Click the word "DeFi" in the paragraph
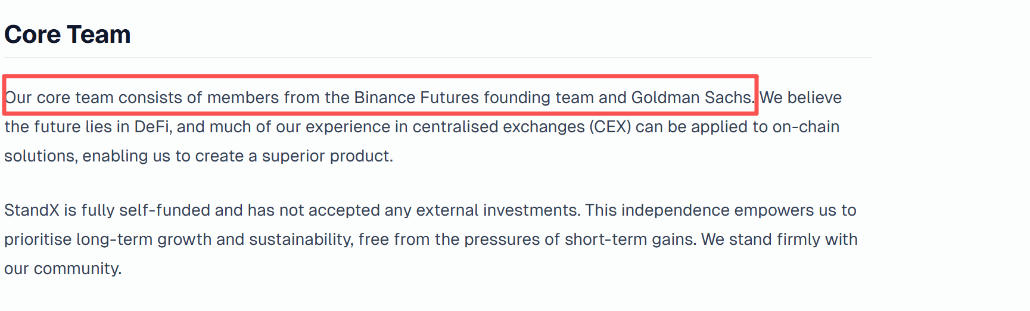Viewport: 1030px width, 311px height. pyautogui.click(x=153, y=126)
